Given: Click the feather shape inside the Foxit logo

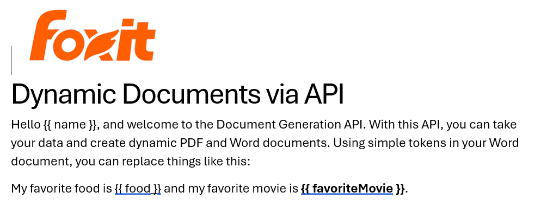Looking at the screenshot, I should [110, 44].
